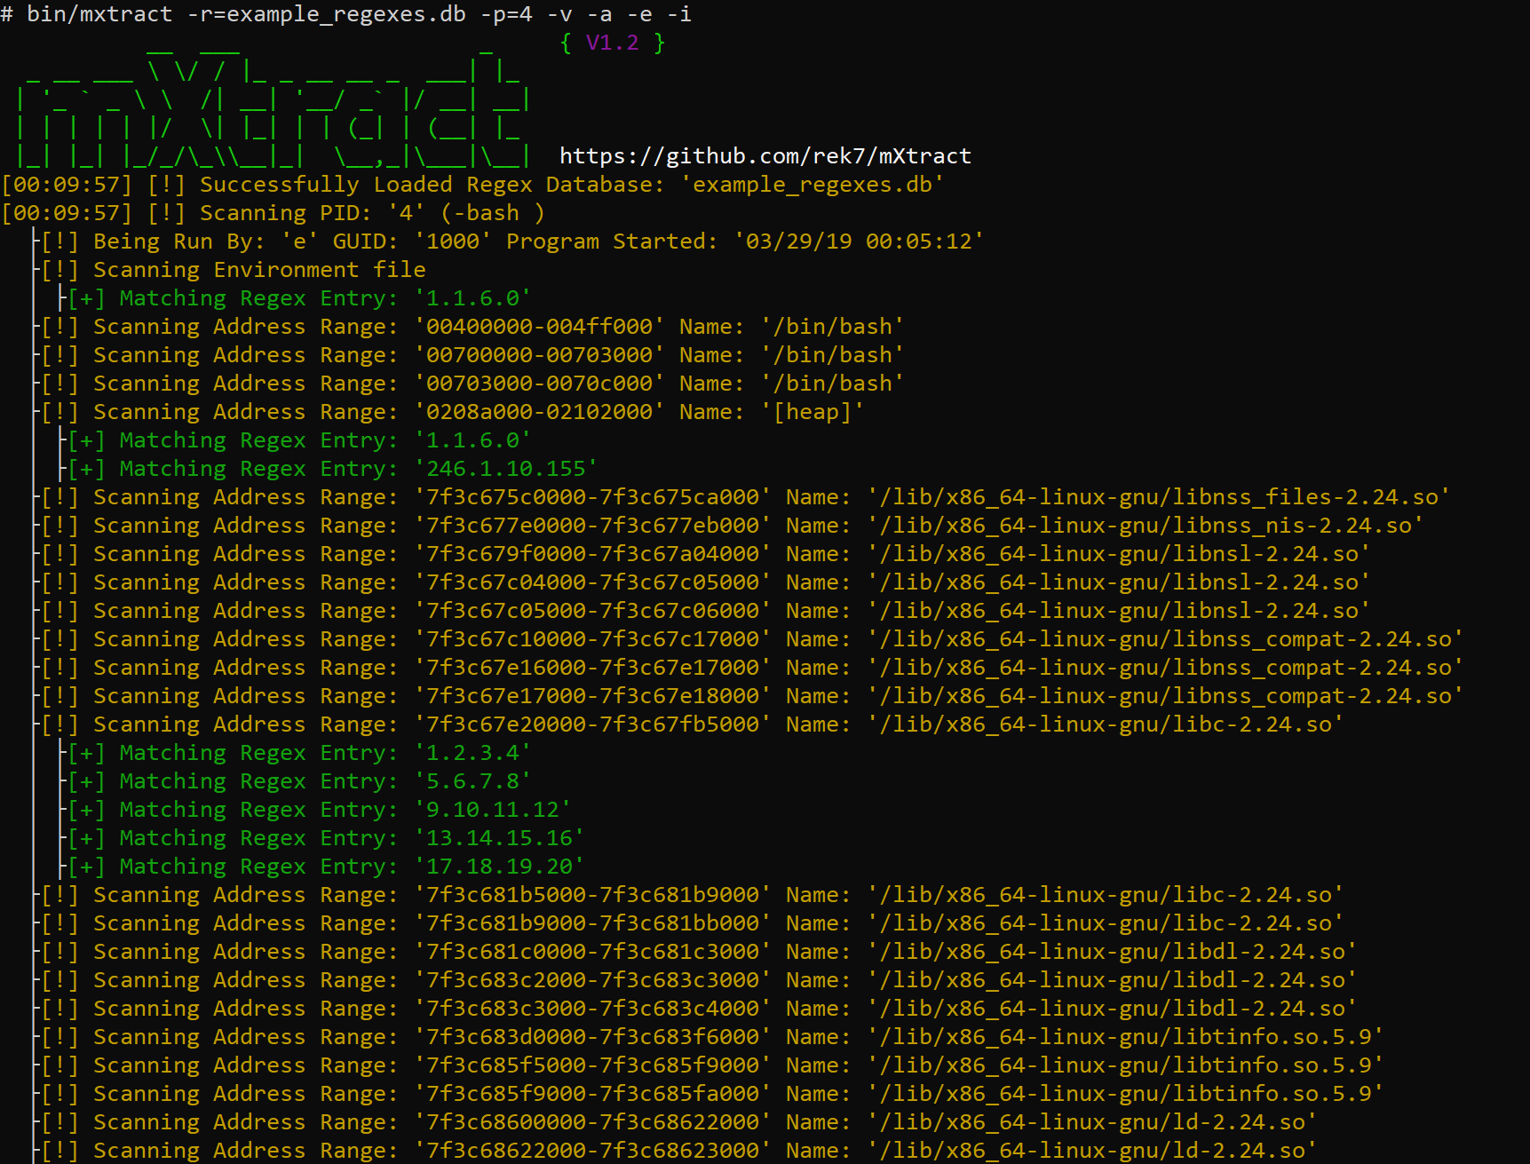Click the '[+]' marker beside regex 246.1.10.155
The width and height of the screenshot is (1530, 1164).
[86, 468]
